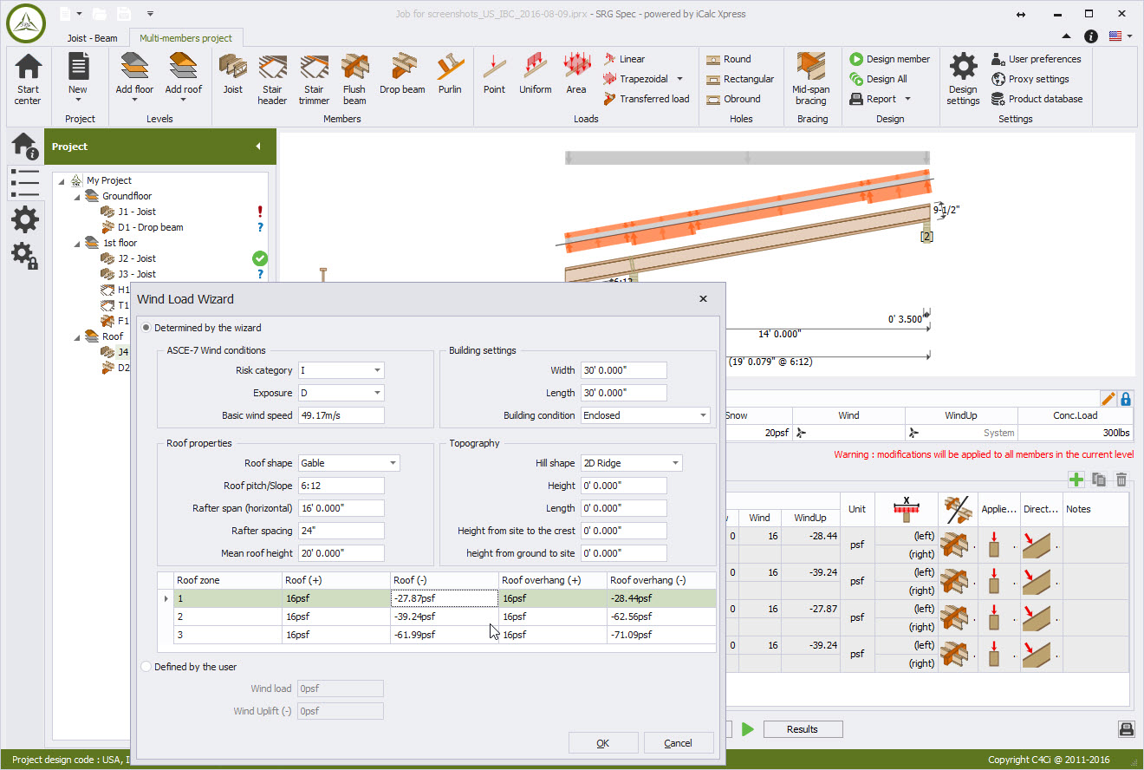Select J1 - Joist in project tree
Screen dimensions: 1144x770
pyautogui.click(x=137, y=212)
